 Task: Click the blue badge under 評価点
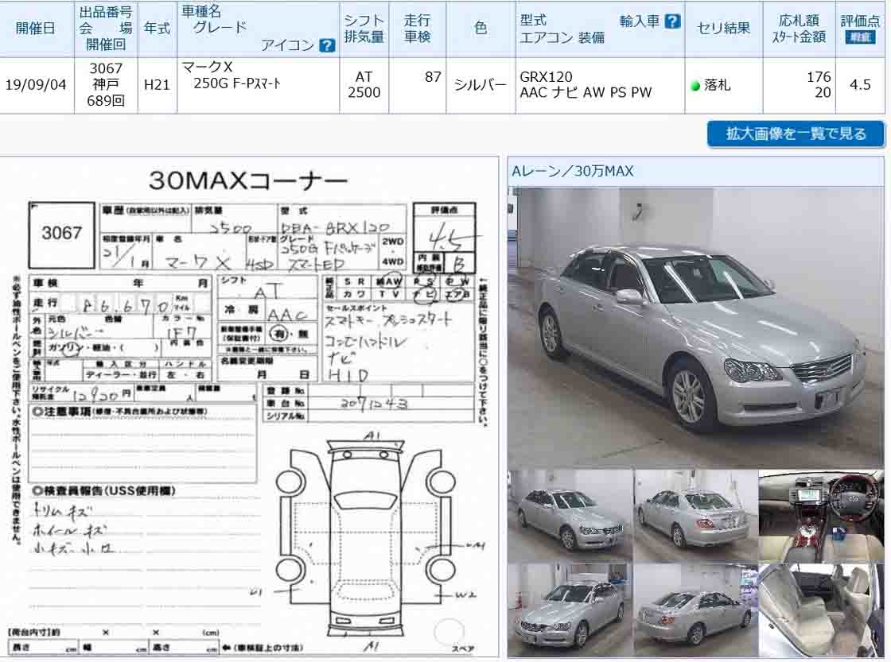tap(860, 37)
